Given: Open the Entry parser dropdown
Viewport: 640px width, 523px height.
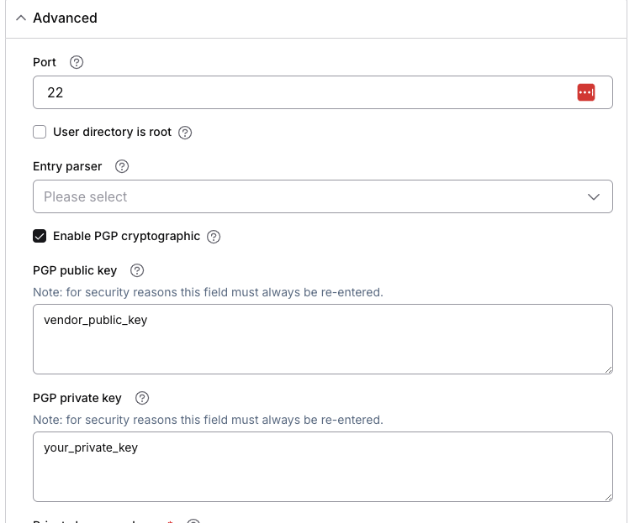Looking at the screenshot, I should (311, 196).
